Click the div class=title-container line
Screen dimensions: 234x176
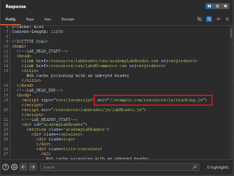click(69, 149)
